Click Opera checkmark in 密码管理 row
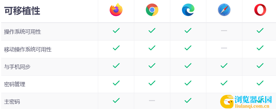Image resolution: width=276 pixels, height=109 pixels. [260, 83]
